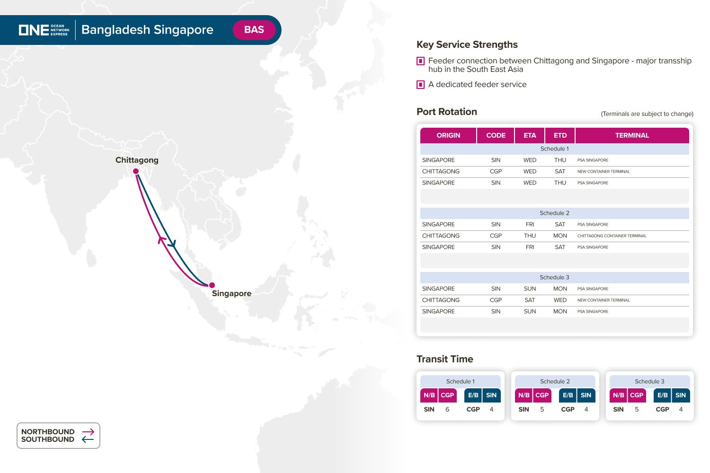
Task: Click the ONE Ocean Network Express logo
Action: [x=44, y=30]
